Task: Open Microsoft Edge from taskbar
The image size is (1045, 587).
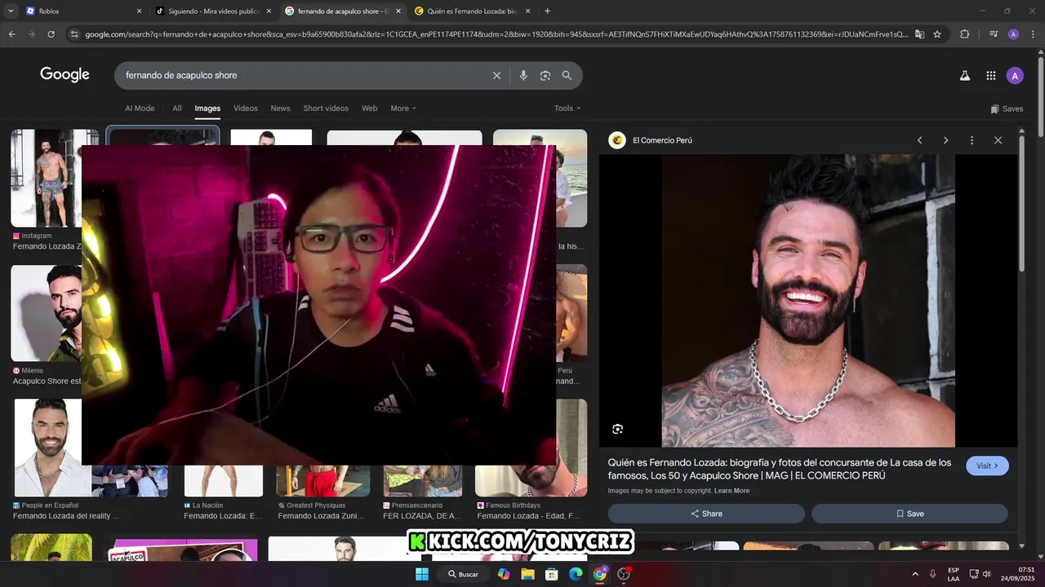Action: [x=576, y=574]
